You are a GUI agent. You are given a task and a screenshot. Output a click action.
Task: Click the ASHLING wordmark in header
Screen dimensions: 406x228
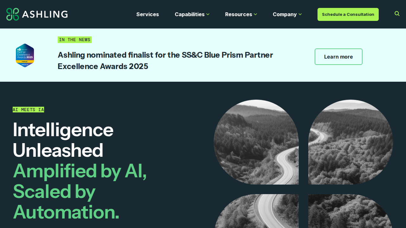tap(45, 14)
